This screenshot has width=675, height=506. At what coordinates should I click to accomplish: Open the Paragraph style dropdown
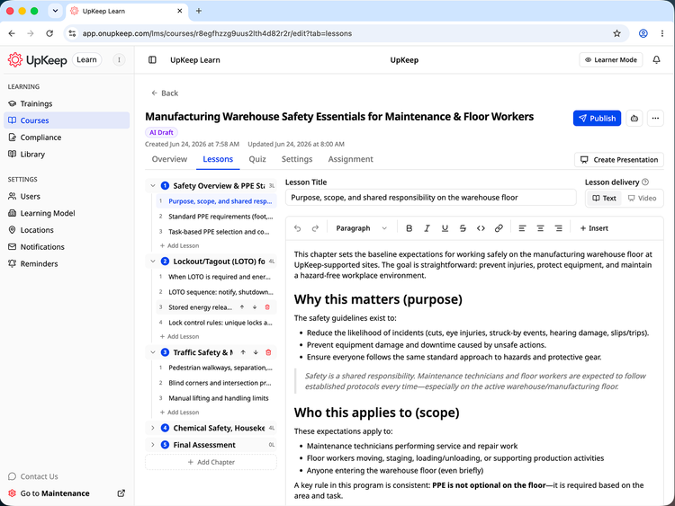pyautogui.click(x=362, y=228)
